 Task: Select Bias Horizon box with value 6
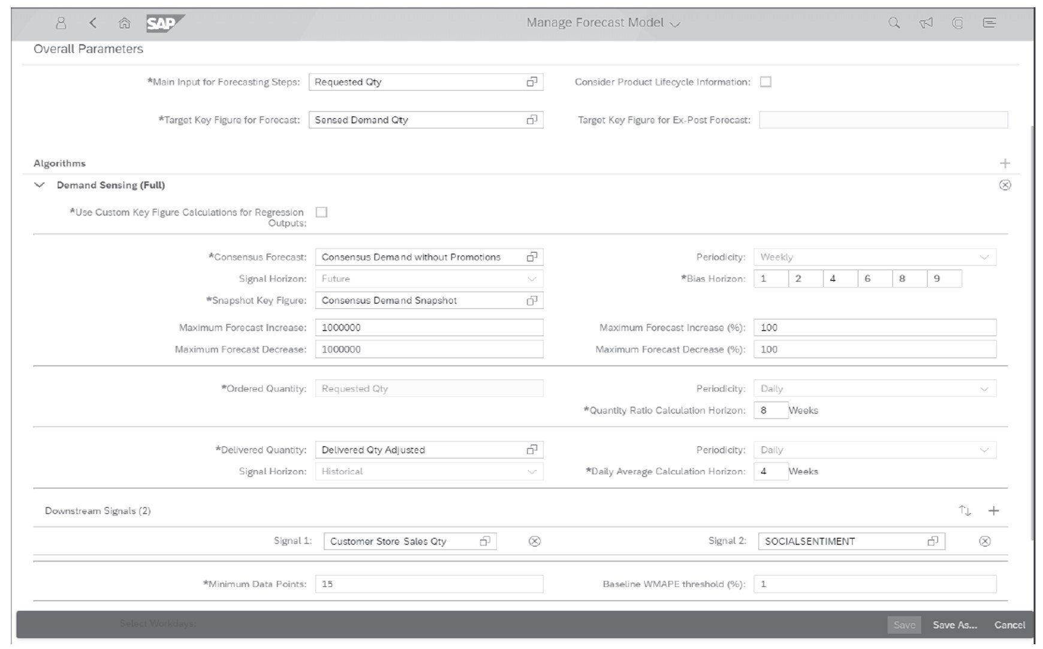tap(875, 279)
